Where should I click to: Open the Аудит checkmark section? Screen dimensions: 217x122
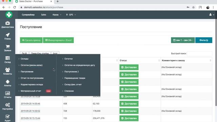(x=7, y=118)
